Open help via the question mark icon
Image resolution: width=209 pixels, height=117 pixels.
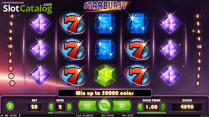coord(19,115)
